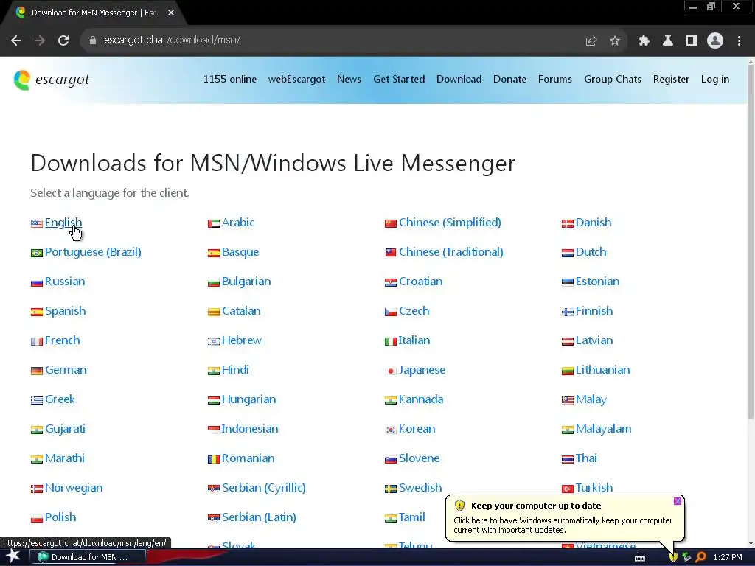Click the taskbar clock showing 1:27 PM

tap(728, 557)
